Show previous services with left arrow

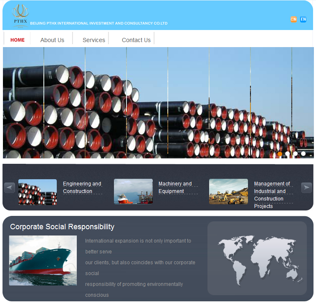pyautogui.click(x=10, y=188)
